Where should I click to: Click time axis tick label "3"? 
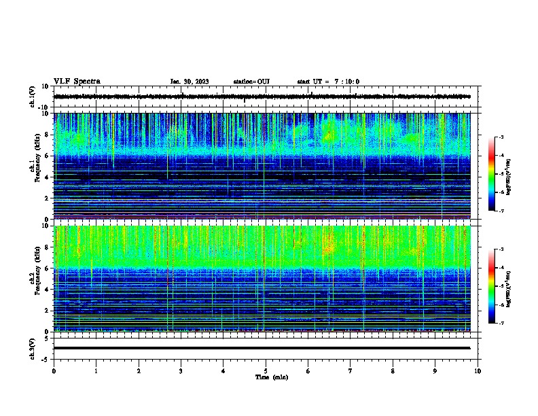pos(181,371)
